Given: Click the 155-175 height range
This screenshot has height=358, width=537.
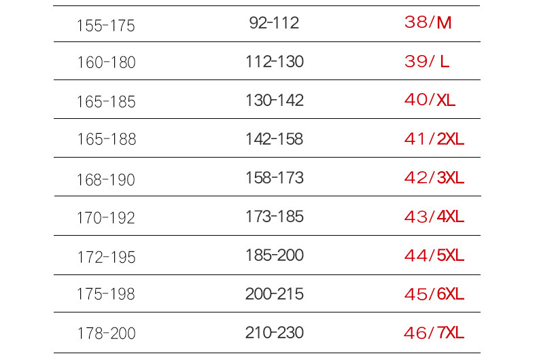Looking at the screenshot, I should click(106, 26).
